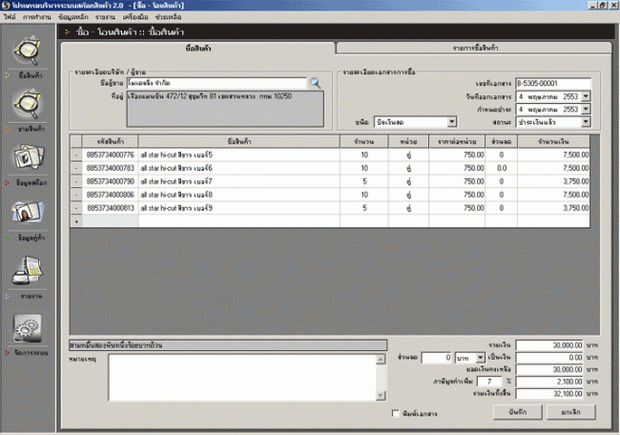The height and width of the screenshot is (435, 620).
Task: Click product code cell 8853734000813
Action: (111, 208)
